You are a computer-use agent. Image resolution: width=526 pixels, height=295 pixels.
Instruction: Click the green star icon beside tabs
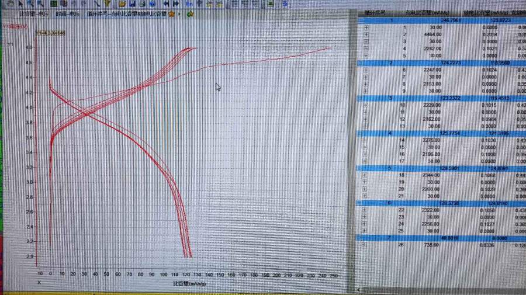[190, 13]
